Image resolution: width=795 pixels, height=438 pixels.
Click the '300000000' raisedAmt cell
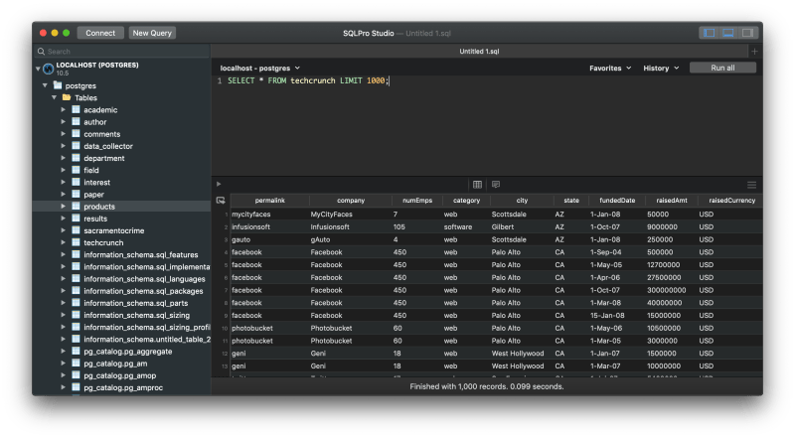[x=666, y=290]
